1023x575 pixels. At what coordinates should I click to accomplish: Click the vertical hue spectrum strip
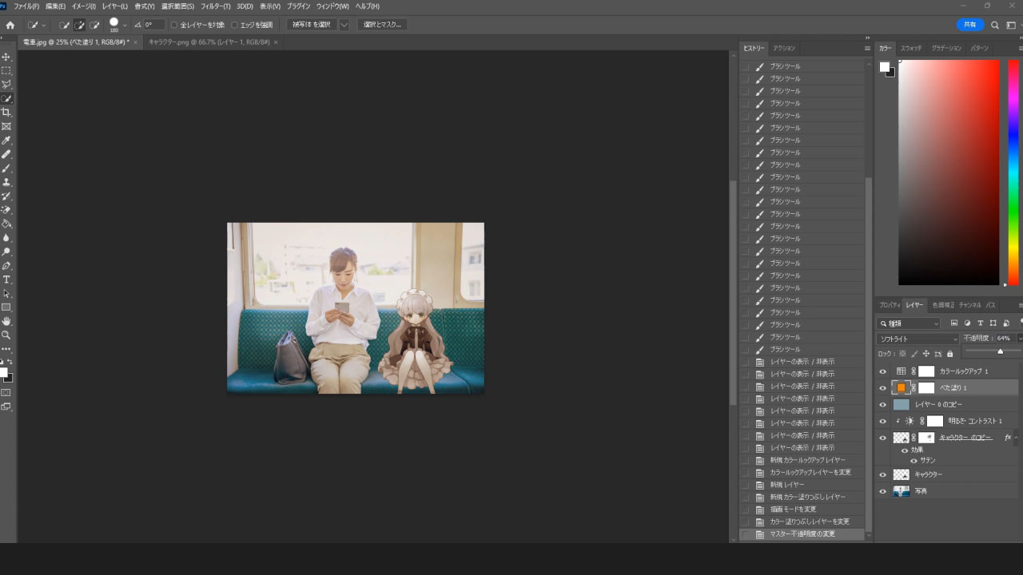click(x=1013, y=172)
